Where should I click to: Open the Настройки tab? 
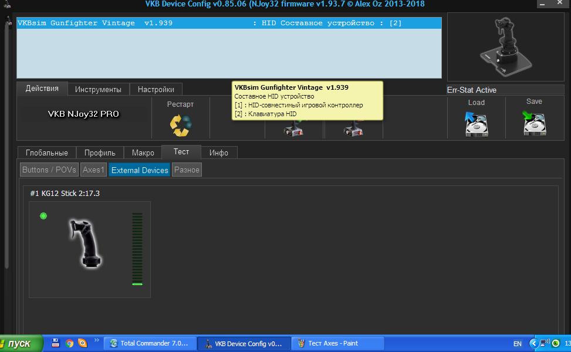[156, 89]
